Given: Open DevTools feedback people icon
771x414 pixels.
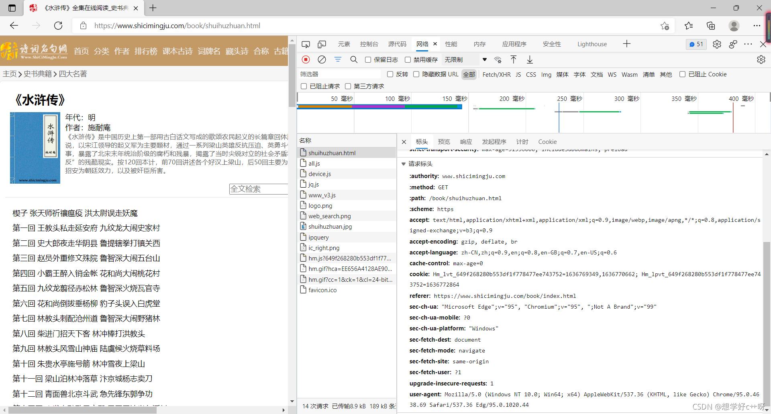Looking at the screenshot, I should [x=733, y=44].
